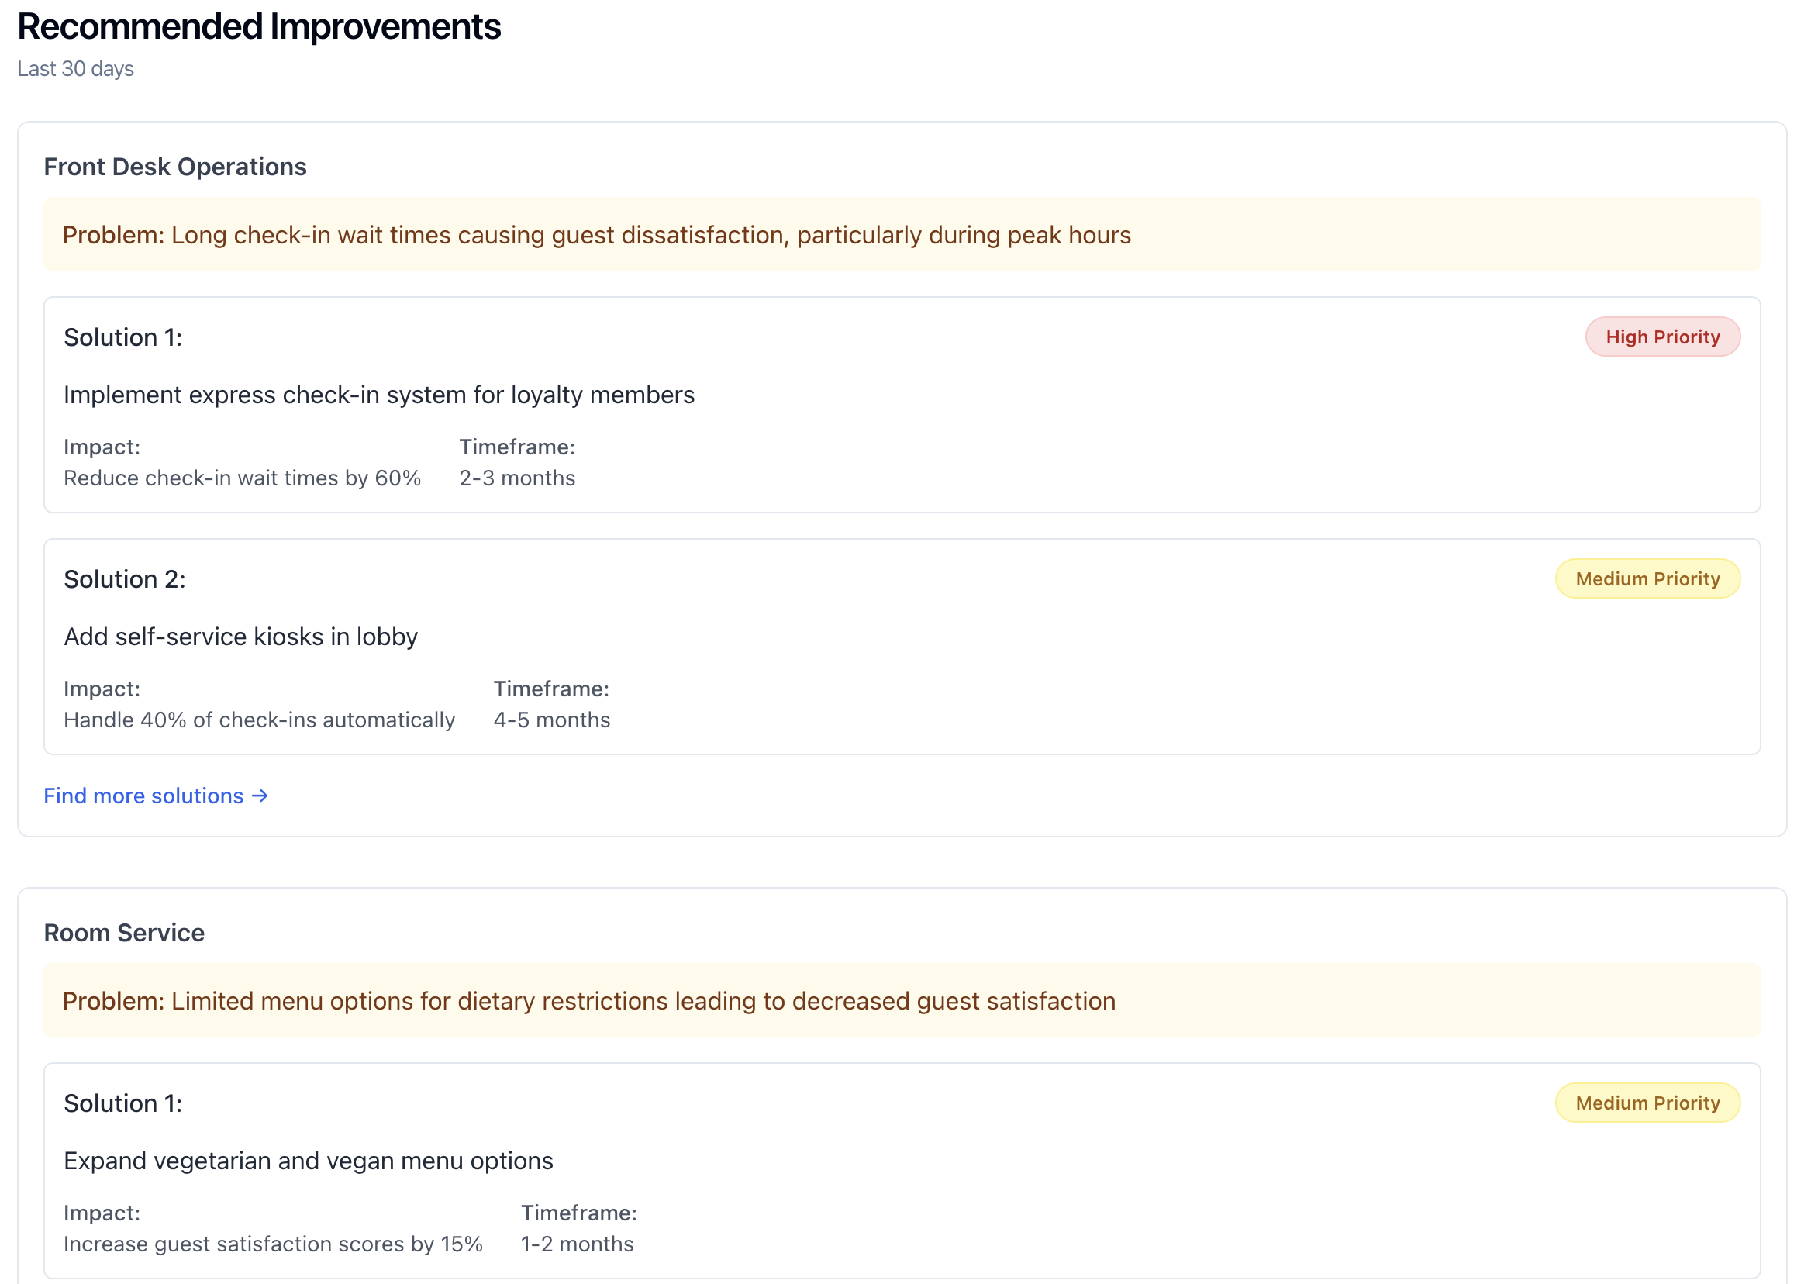The image size is (1811, 1284).
Task: Select the High Priority badge on Solution 1
Action: tap(1662, 336)
